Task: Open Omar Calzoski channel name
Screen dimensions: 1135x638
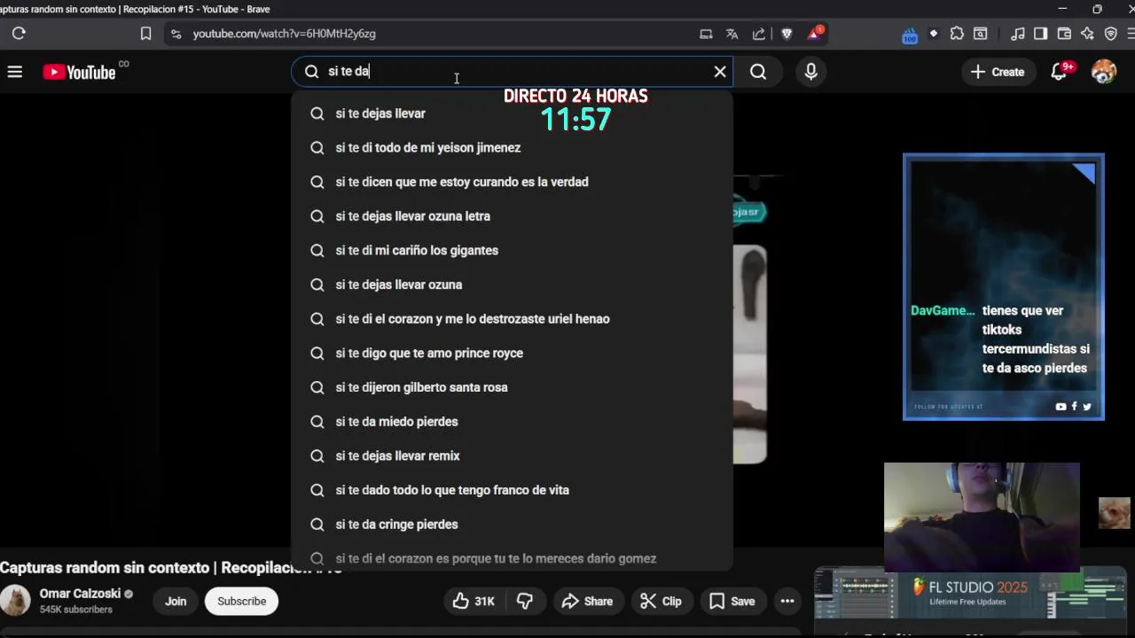Action: click(x=80, y=594)
